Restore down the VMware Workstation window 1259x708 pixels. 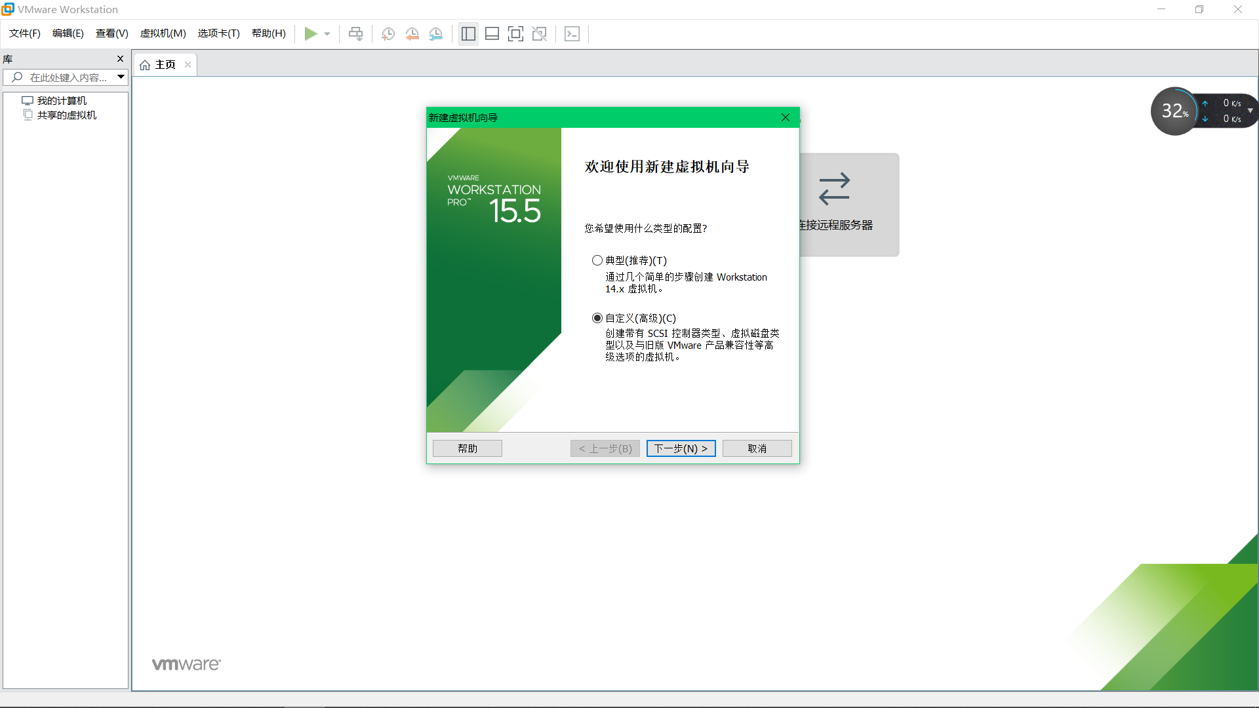(x=1199, y=9)
